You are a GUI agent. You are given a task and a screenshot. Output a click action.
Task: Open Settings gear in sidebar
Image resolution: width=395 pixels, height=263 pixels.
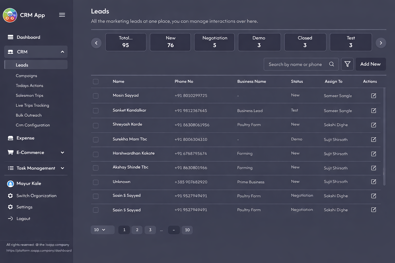pos(10,207)
